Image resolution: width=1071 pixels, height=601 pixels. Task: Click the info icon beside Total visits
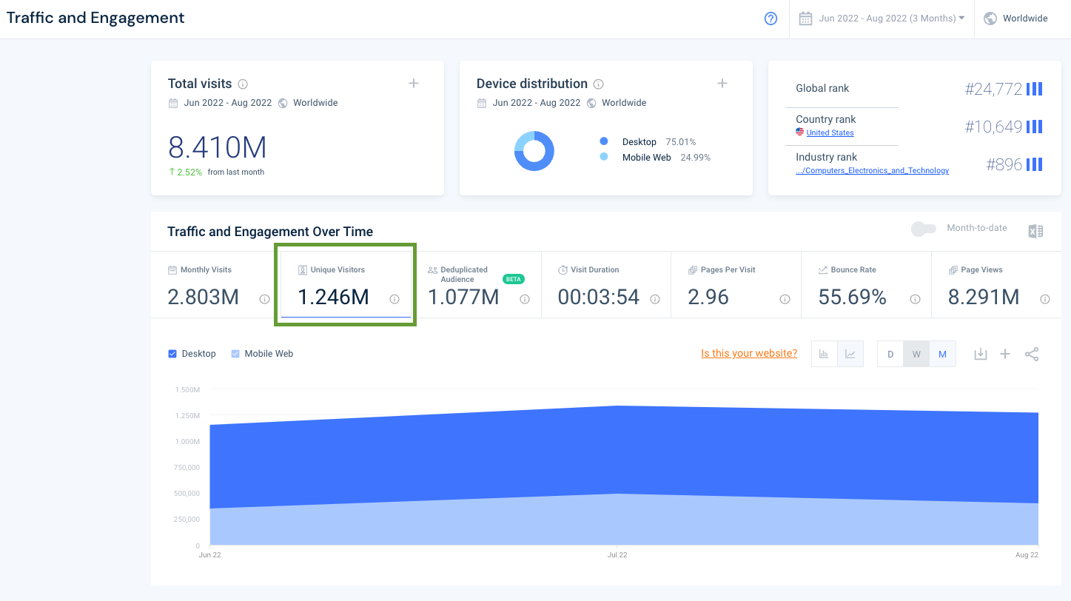(243, 84)
